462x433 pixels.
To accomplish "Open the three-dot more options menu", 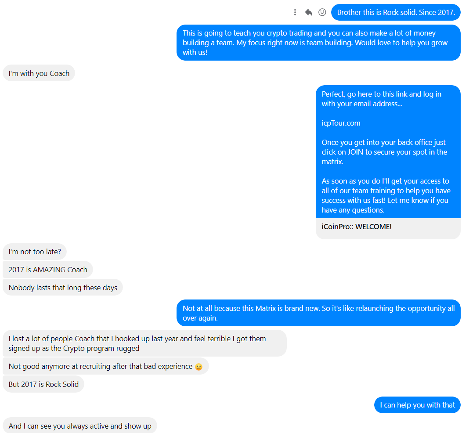I will coord(295,12).
